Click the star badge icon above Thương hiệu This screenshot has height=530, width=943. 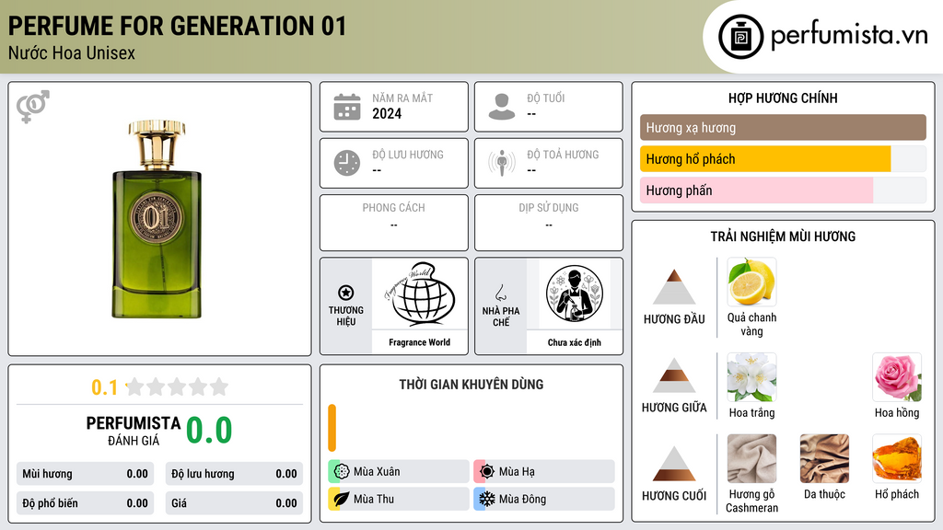pos(346,293)
